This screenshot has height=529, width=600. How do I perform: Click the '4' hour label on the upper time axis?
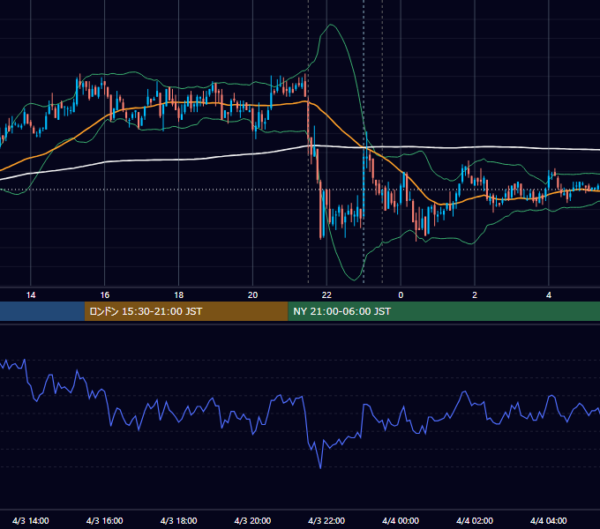549,295
